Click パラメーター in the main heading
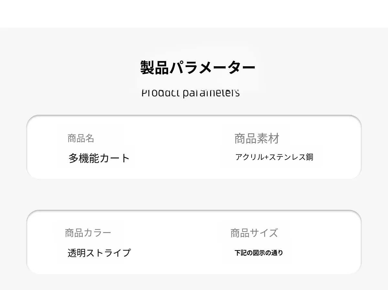 [212, 68]
